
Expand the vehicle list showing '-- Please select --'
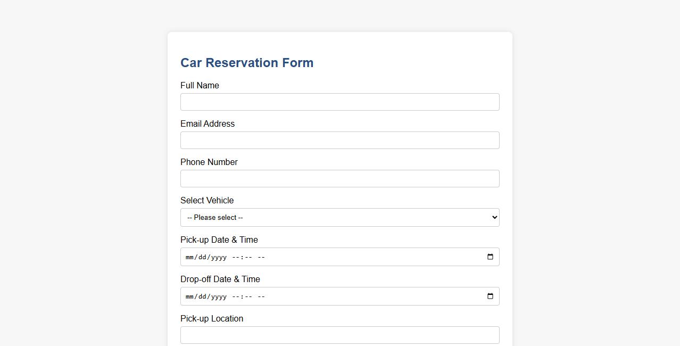[339, 217]
